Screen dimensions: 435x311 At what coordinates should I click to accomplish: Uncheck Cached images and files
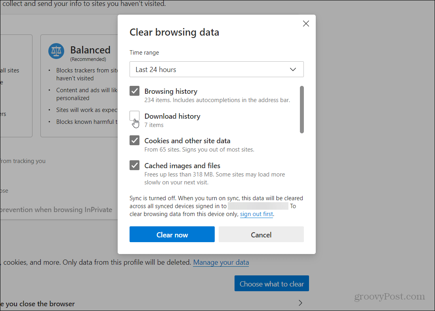[135, 165]
